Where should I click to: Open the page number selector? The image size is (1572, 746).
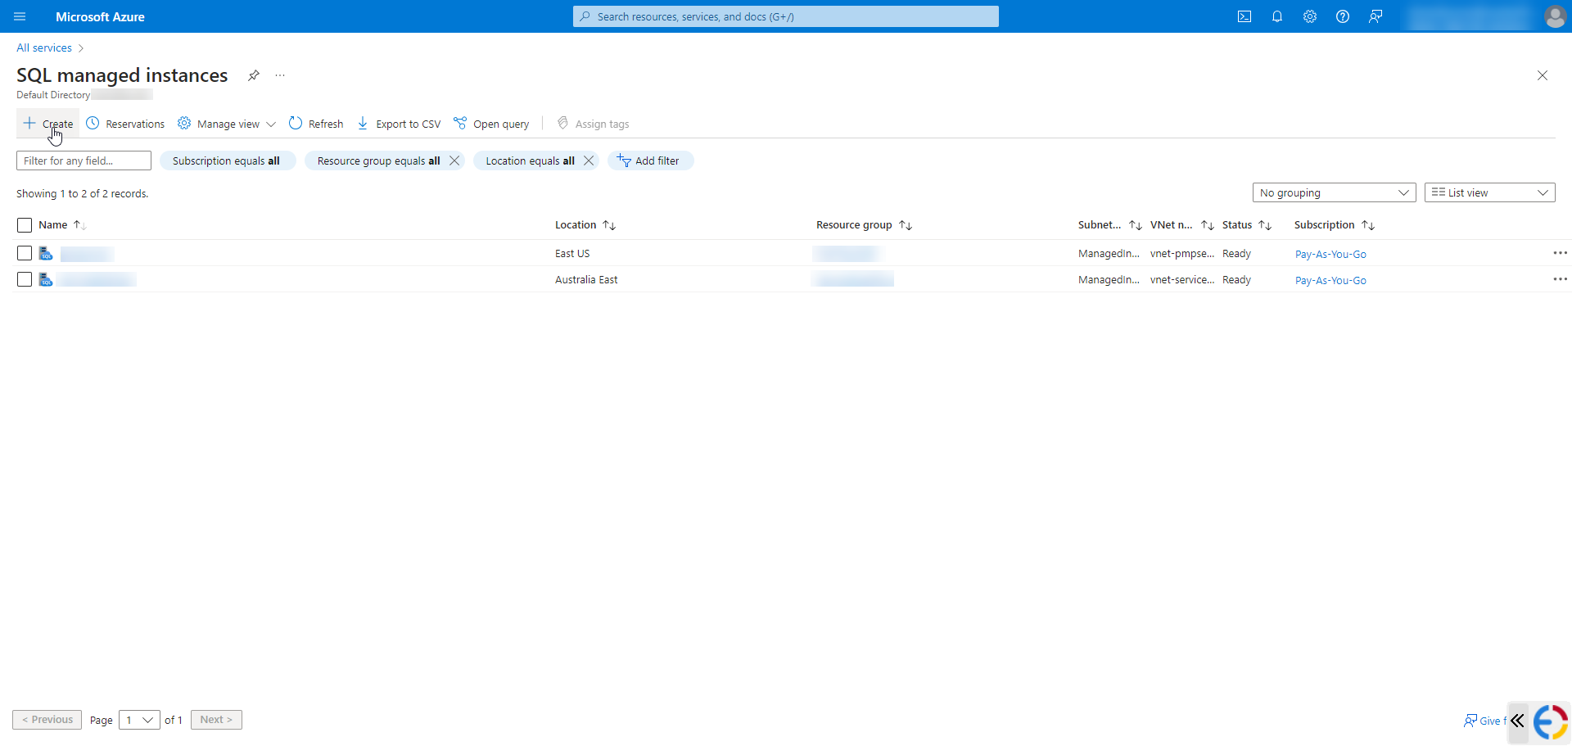[139, 719]
